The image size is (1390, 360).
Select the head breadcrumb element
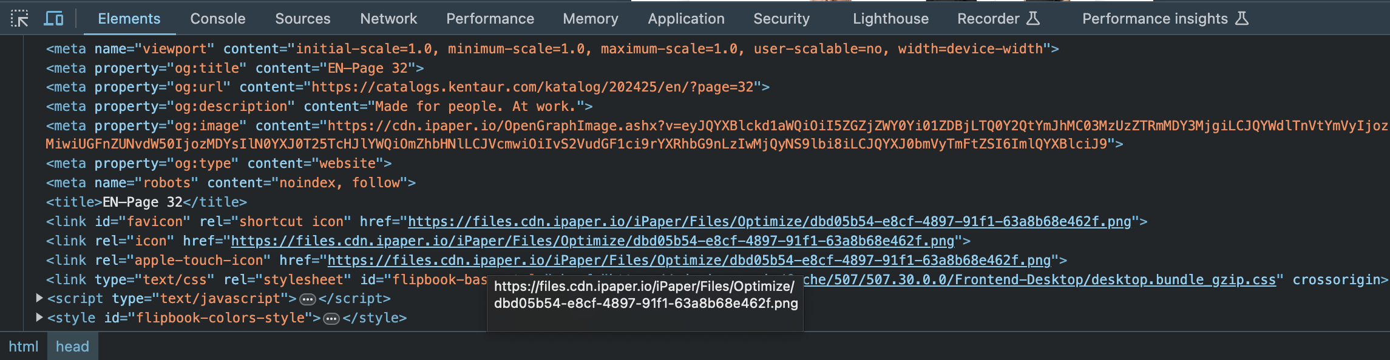(x=72, y=347)
